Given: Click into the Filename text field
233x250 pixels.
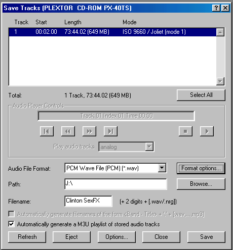Looking at the screenshot, I should click(88, 201).
